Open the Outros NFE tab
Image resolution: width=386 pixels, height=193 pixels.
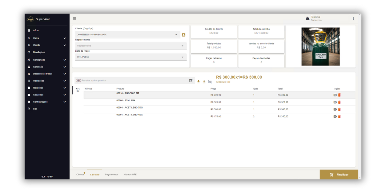[130, 175]
